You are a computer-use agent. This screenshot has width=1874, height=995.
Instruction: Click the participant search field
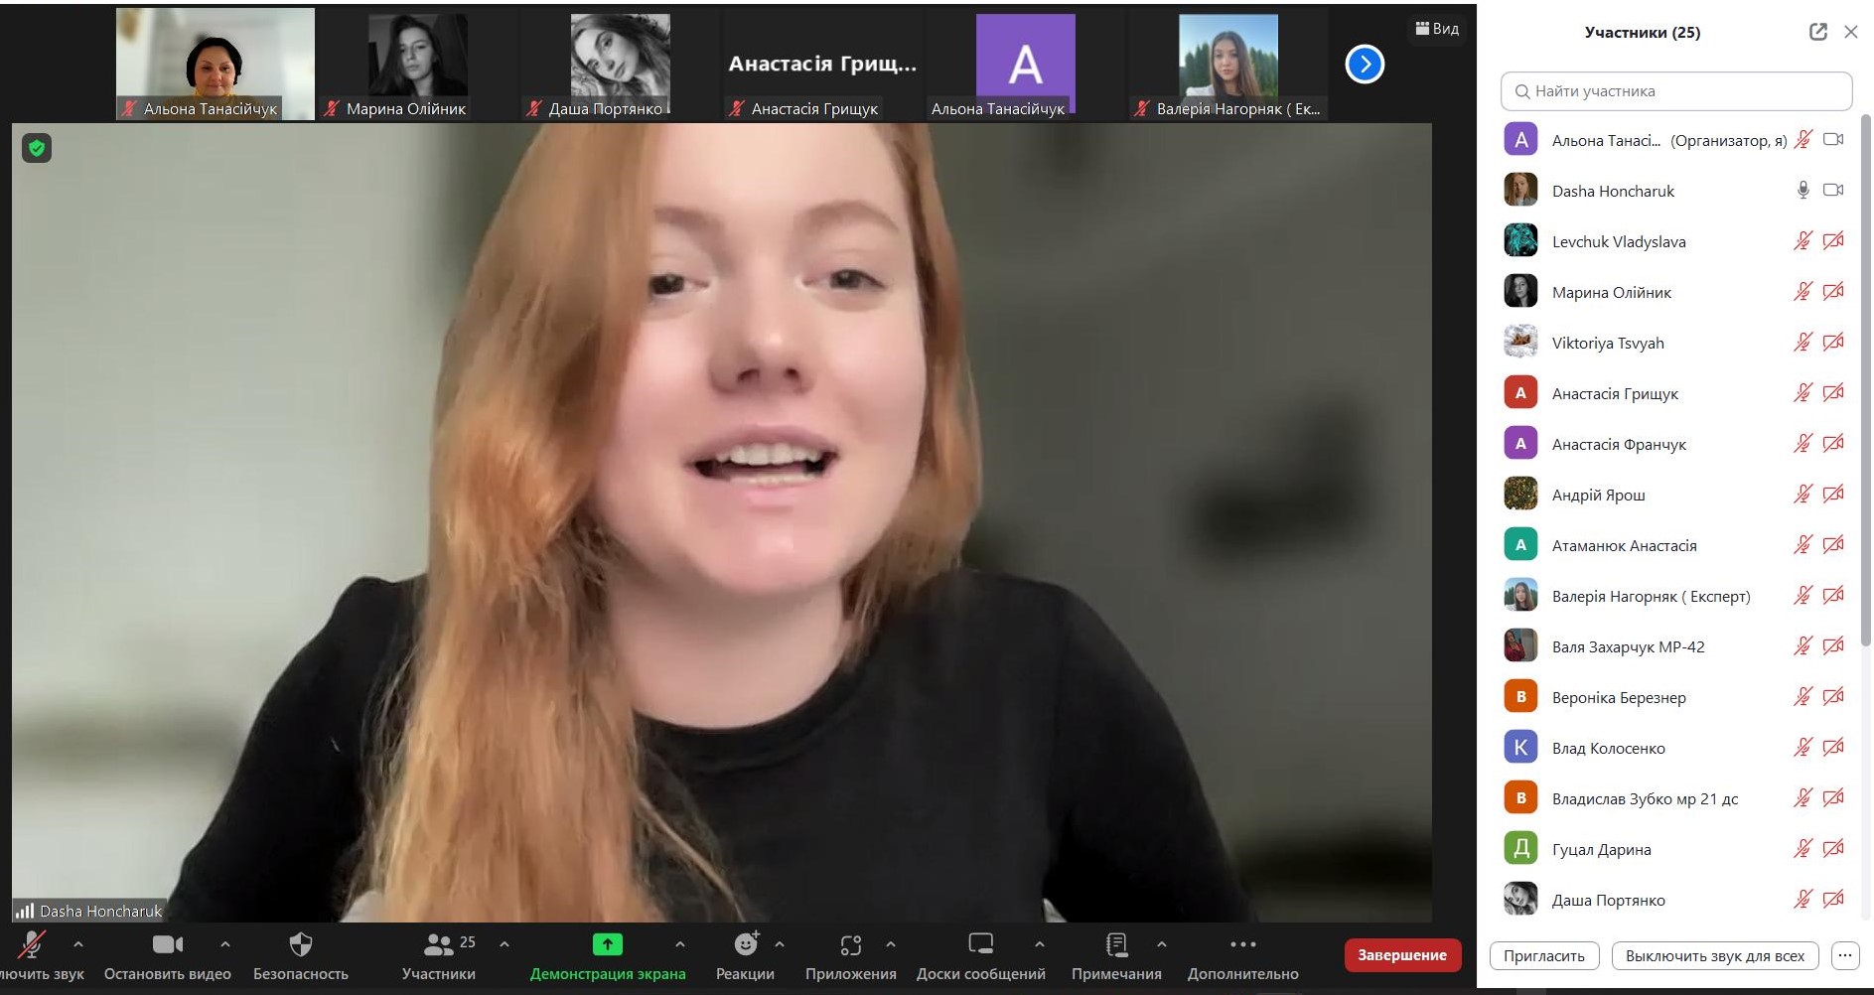[1676, 91]
